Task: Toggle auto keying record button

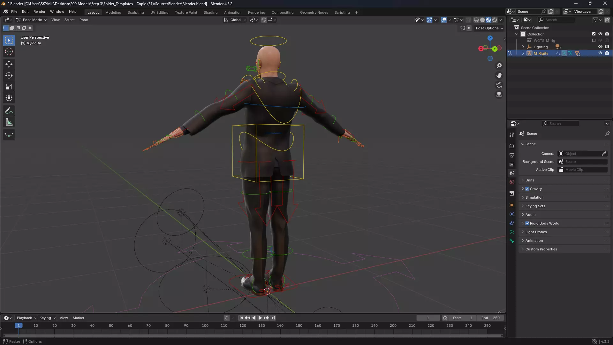Action: (227, 318)
